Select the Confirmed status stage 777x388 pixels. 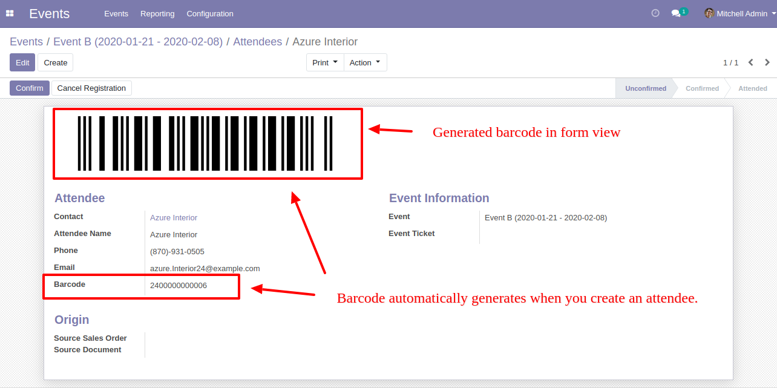coord(702,88)
